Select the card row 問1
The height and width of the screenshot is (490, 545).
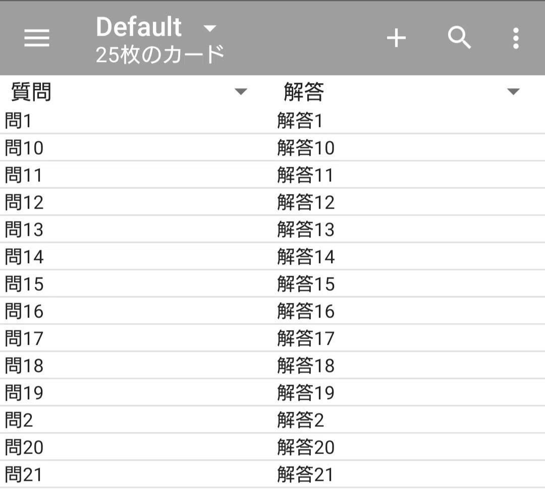point(272,120)
